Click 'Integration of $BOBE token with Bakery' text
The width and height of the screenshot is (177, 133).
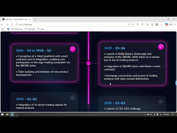point(129,66)
